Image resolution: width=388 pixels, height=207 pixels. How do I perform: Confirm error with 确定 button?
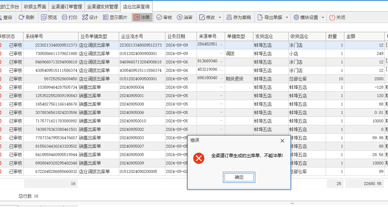click(x=239, y=177)
